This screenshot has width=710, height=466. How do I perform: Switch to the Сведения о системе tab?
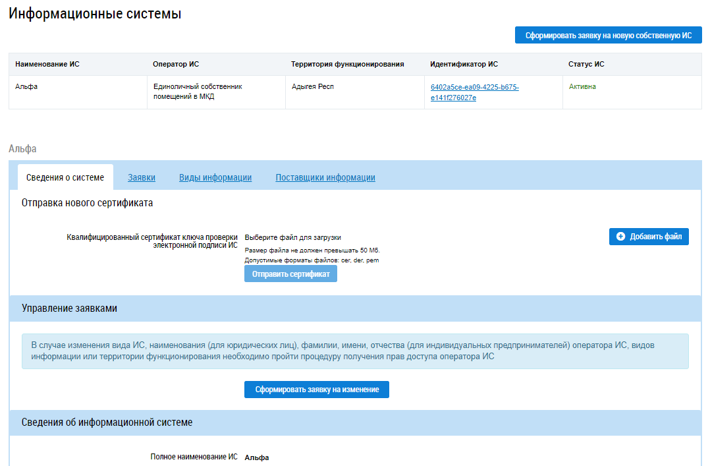pyautogui.click(x=65, y=177)
